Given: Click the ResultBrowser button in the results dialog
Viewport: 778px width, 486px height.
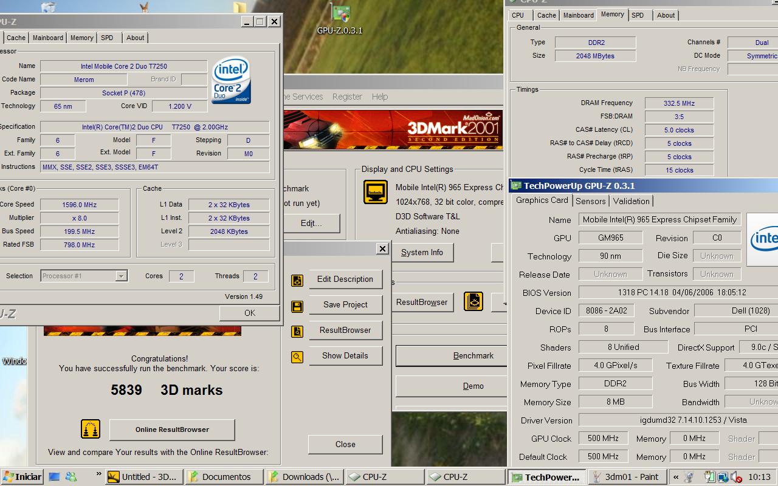Looking at the screenshot, I should [x=345, y=330].
